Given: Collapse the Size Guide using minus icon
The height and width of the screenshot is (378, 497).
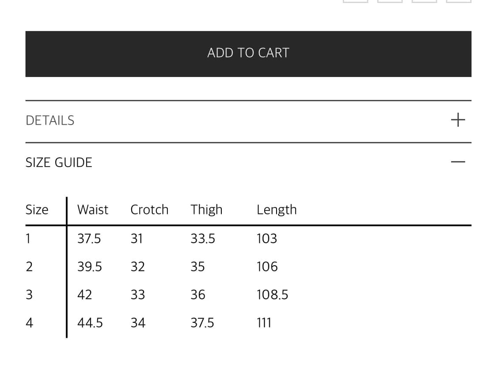Looking at the screenshot, I should (458, 162).
